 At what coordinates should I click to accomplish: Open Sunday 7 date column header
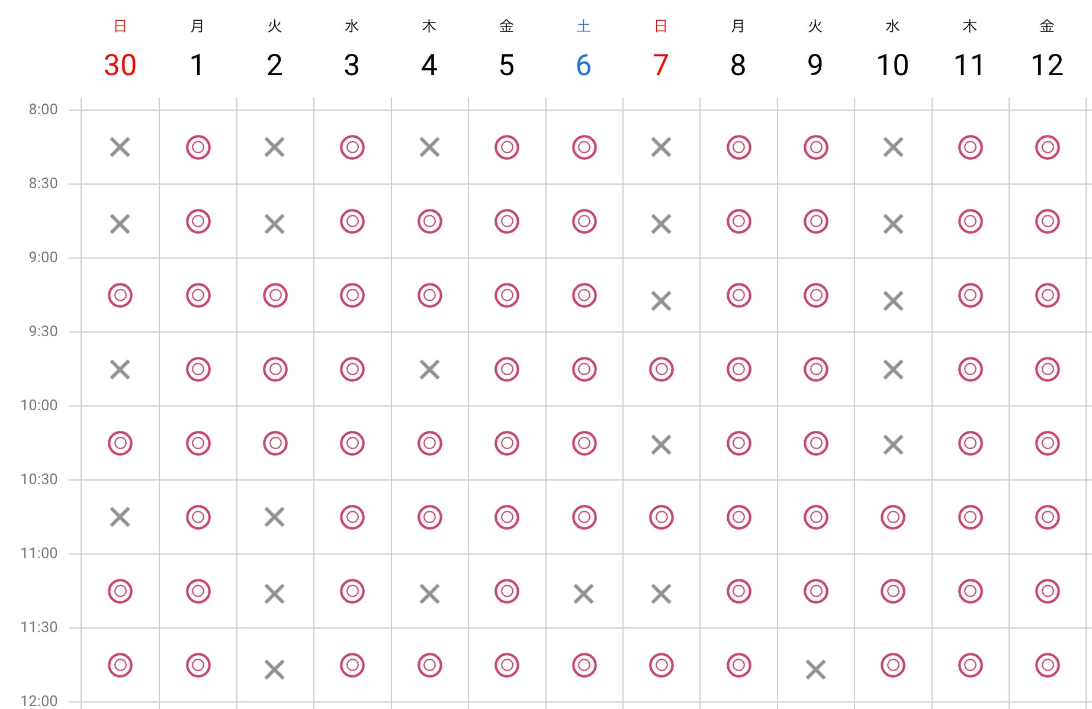pos(661,65)
